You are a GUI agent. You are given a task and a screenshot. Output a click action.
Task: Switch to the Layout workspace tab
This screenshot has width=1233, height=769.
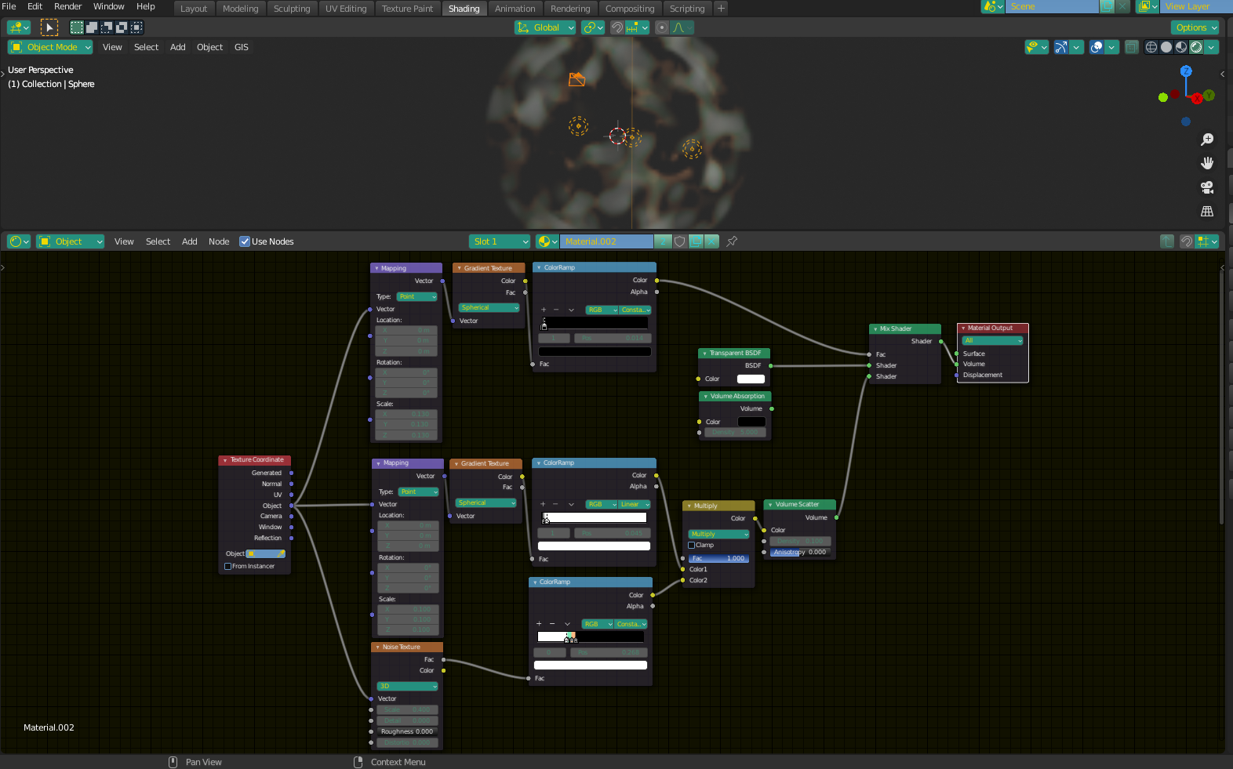coord(194,9)
